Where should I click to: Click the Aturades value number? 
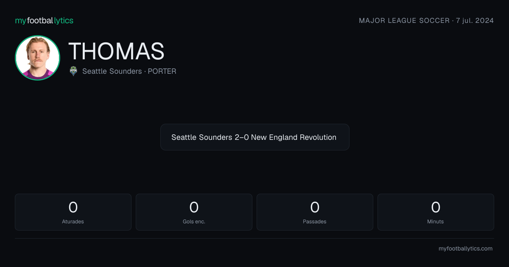pos(73,207)
